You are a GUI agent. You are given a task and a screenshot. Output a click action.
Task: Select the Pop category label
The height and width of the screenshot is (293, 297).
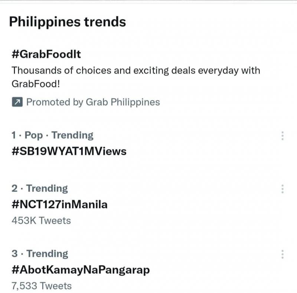click(34, 135)
